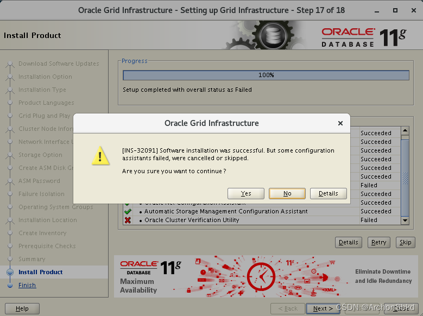The image size is (423, 316).
Task: Retry the failed configuration task
Action: [379, 242]
